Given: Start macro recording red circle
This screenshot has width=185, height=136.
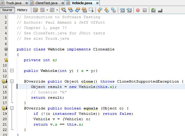Looking at the screenshot, I should click(x=138, y=10).
